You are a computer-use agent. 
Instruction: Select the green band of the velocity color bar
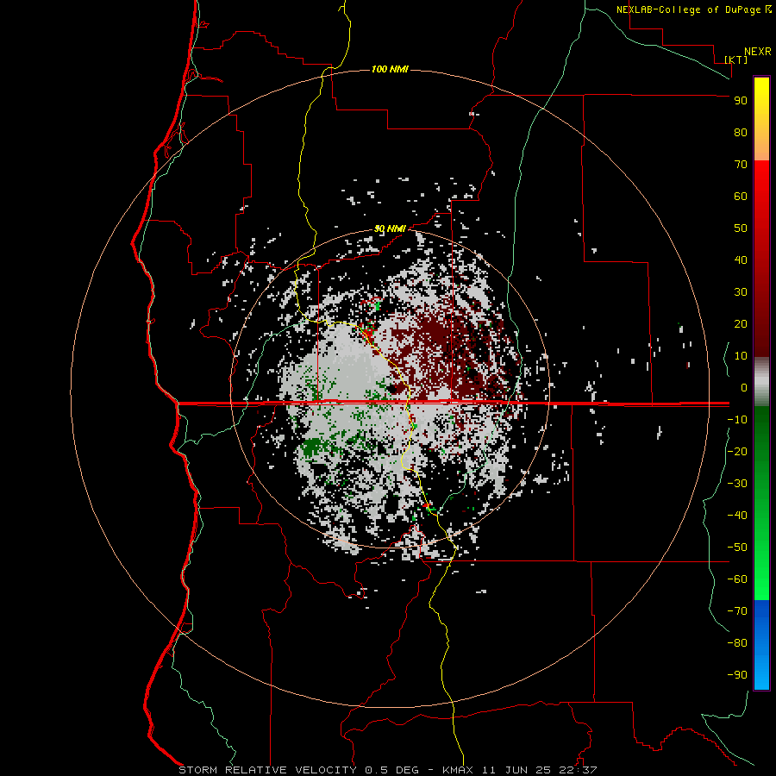point(761,503)
